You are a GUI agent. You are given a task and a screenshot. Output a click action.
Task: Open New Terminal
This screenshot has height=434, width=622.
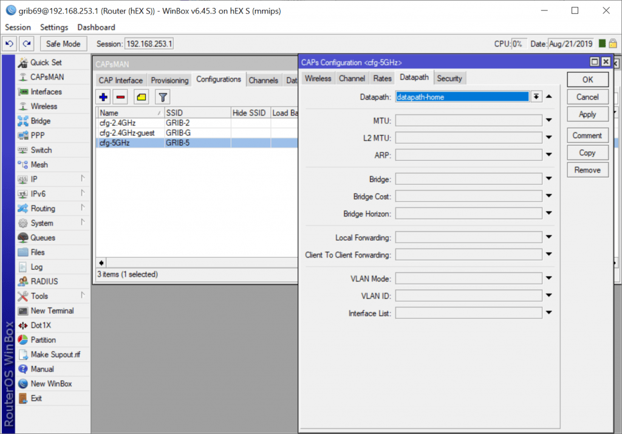pyautogui.click(x=52, y=311)
